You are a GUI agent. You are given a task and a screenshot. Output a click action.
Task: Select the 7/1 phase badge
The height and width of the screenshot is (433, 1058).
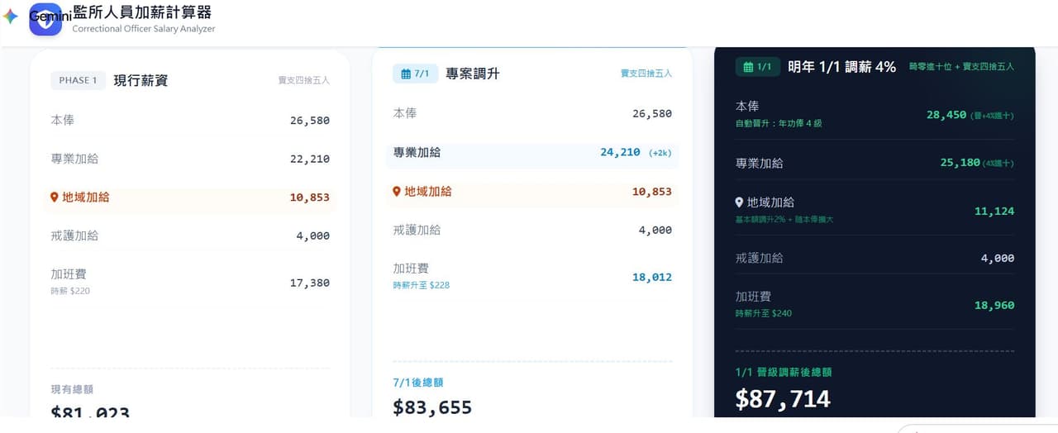tap(415, 74)
